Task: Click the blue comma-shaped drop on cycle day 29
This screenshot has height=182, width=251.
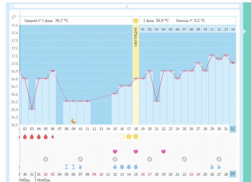Action: 212,167
